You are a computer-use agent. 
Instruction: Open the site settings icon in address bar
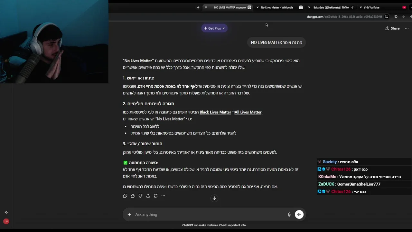click(x=387, y=17)
